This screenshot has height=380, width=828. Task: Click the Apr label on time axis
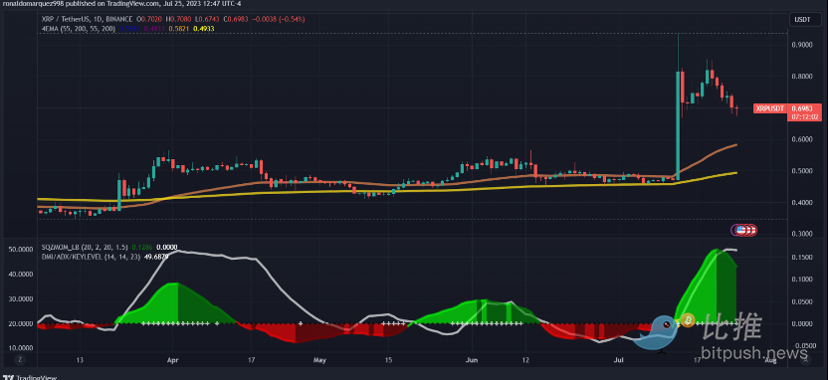pos(173,360)
